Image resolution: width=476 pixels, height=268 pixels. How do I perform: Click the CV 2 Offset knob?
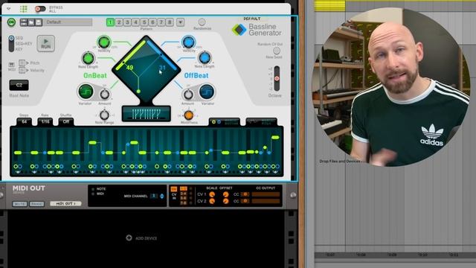coord(225,201)
